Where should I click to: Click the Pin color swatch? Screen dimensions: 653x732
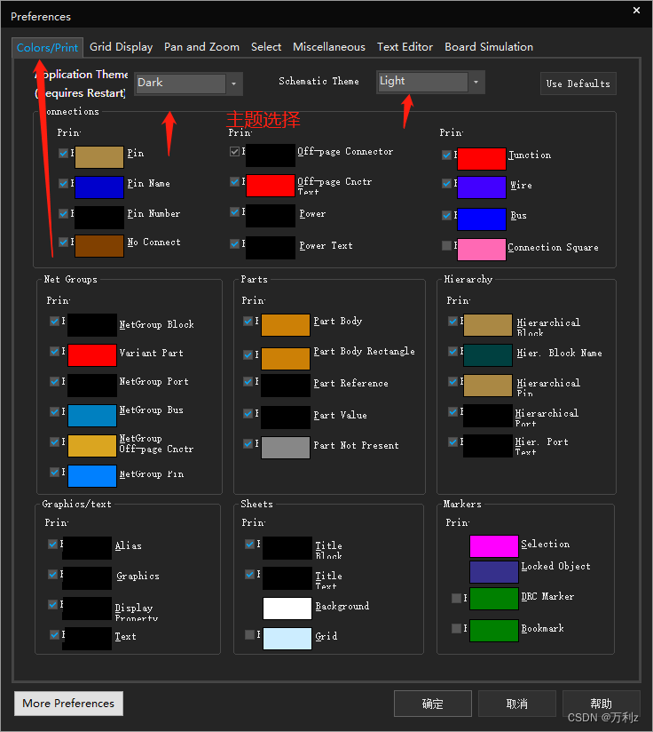tap(98, 157)
